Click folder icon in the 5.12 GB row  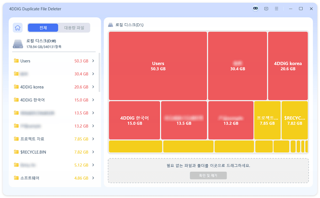click(16, 165)
